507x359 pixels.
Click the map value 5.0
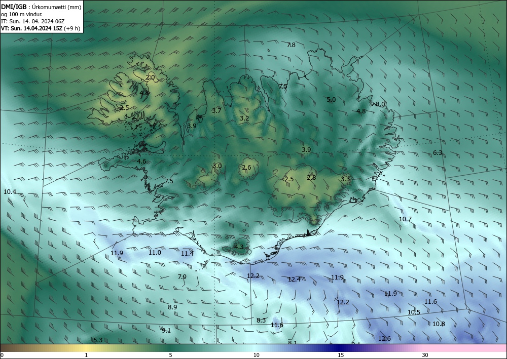point(331,100)
